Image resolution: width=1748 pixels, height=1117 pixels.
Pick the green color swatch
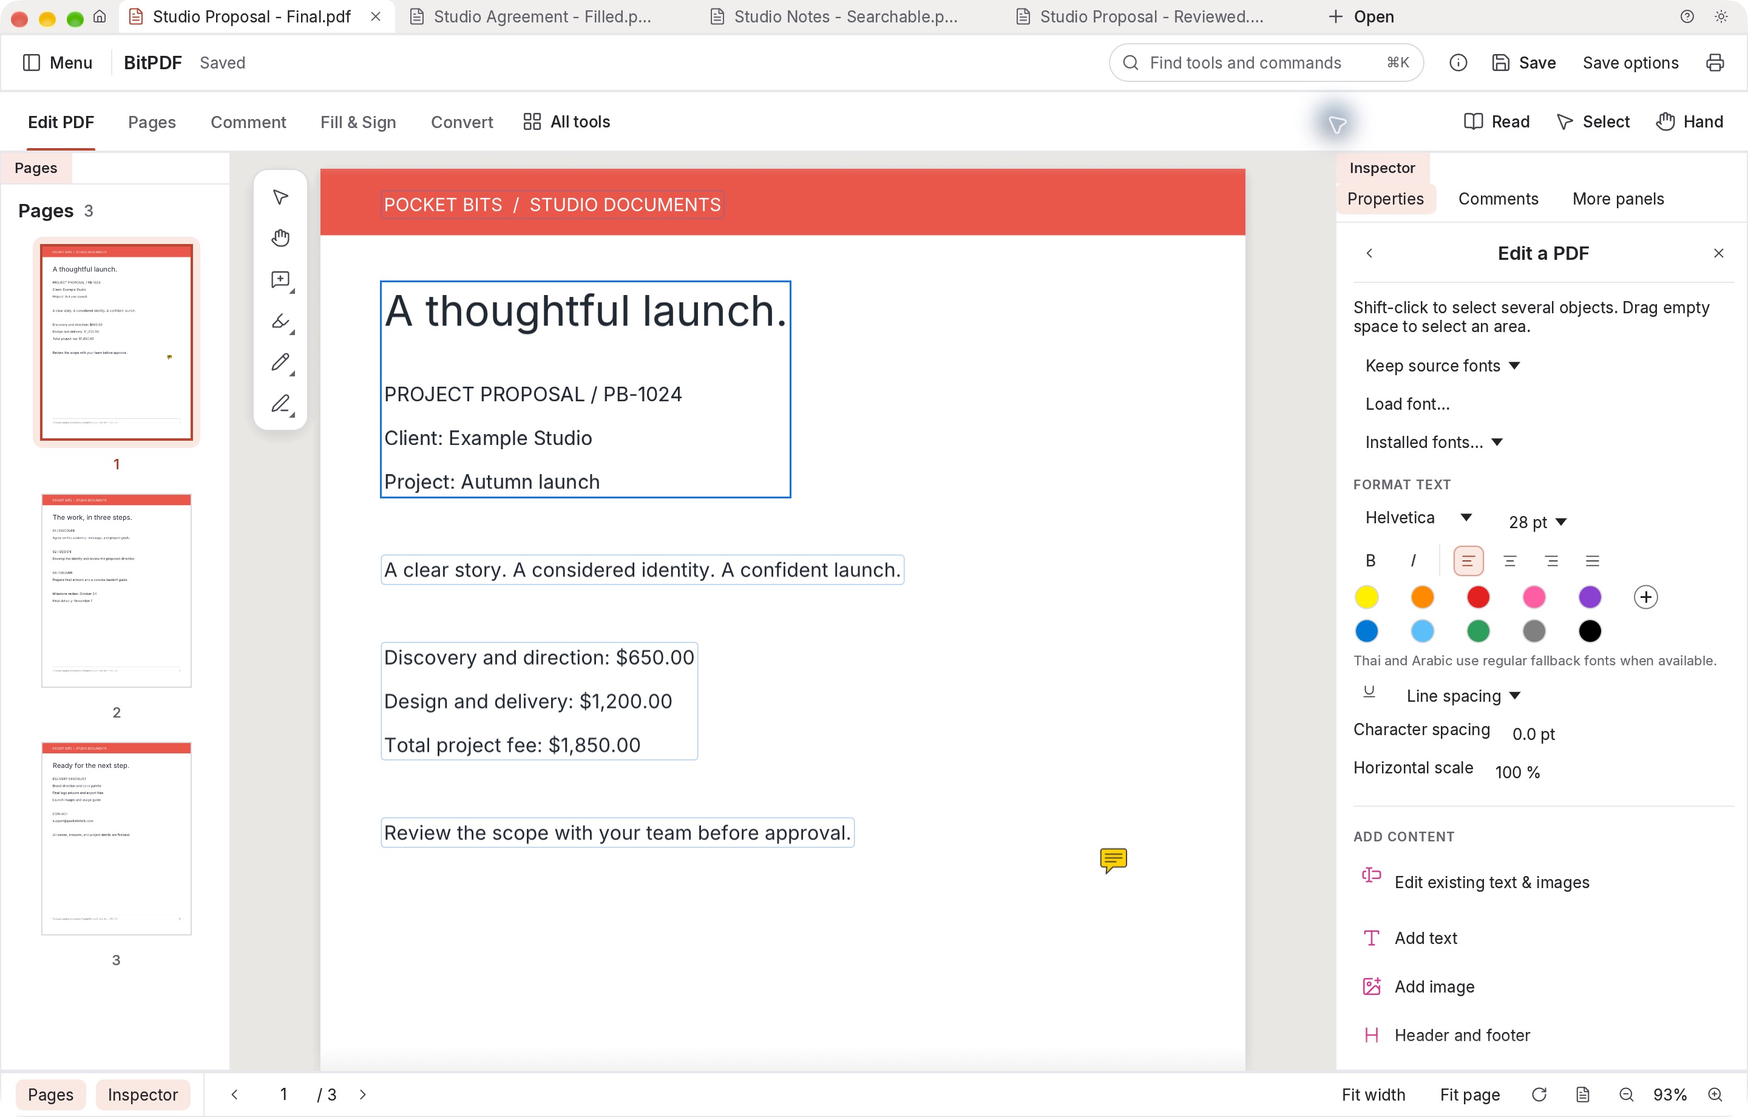coord(1478,631)
